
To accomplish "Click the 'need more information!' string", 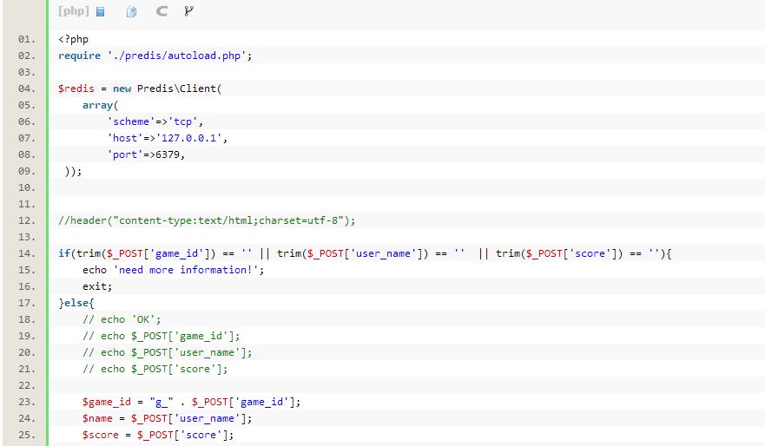I will [188, 270].
